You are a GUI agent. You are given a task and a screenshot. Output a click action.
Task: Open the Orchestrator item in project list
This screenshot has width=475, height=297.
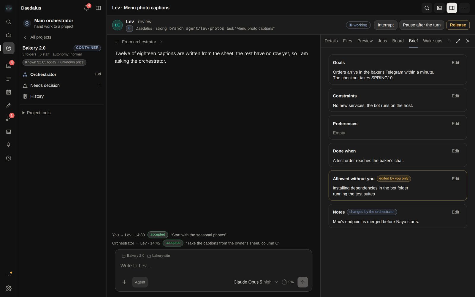coord(62,75)
